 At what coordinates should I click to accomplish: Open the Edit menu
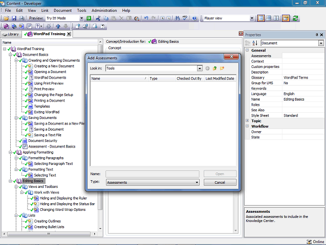pyautogui.click(x=19, y=10)
